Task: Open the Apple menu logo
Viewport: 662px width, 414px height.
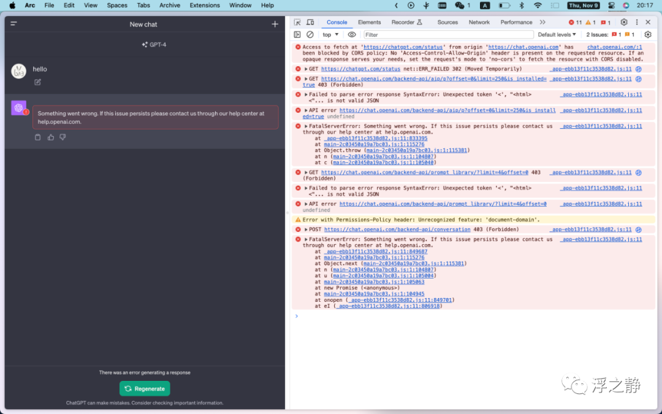Action: [13, 6]
